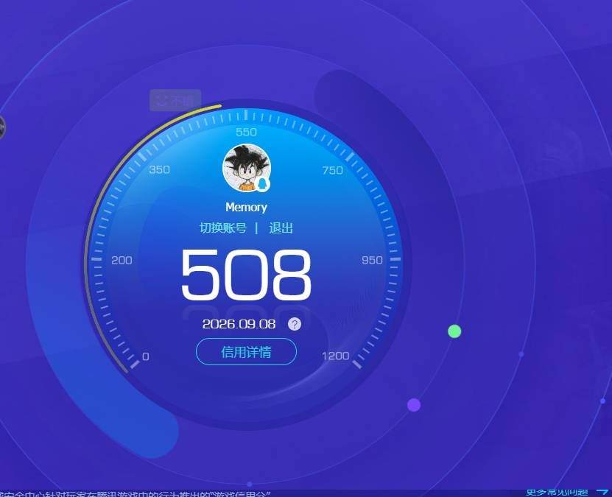Click the QQ penguin badge on avatar

pos(263,184)
